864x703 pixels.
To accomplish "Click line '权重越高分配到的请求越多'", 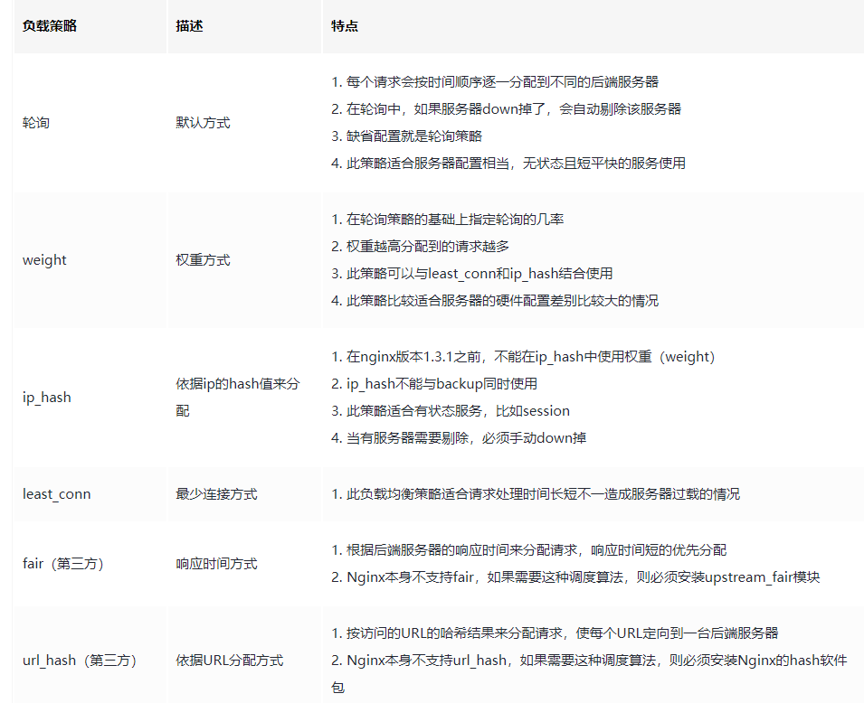I will point(421,246).
